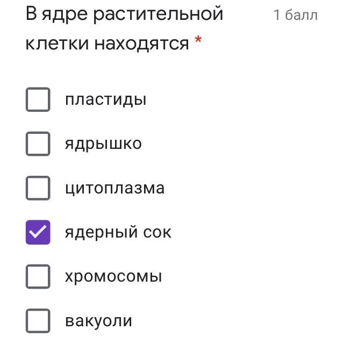The width and height of the screenshot is (344, 344).
Task: Check the пластиды checkbox
Action: click(x=38, y=100)
